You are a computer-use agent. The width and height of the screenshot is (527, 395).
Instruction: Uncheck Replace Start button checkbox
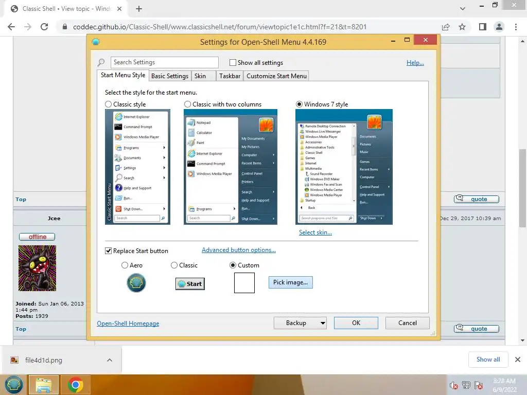coord(108,250)
